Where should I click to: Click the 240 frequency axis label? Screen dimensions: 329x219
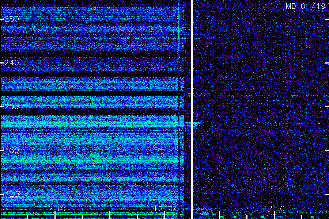tap(12, 63)
